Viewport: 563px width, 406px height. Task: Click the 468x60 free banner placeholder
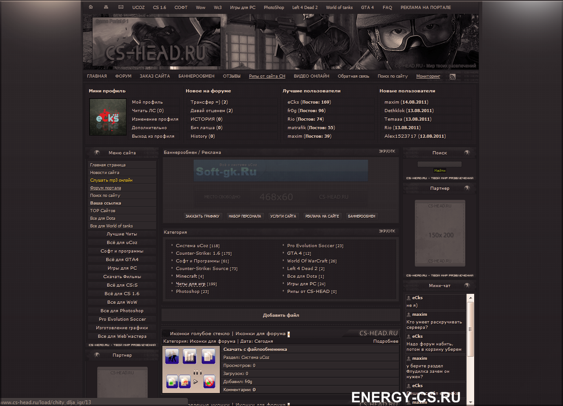(281, 197)
